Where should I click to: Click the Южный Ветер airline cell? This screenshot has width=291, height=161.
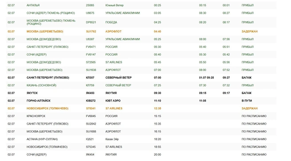coord(114,5)
